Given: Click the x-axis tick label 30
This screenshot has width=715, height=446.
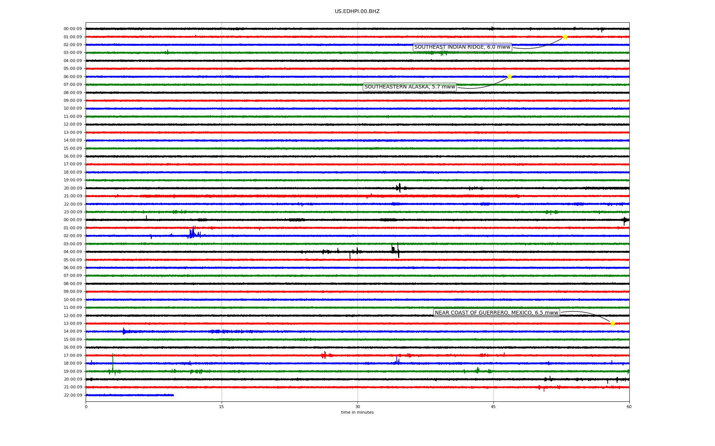Looking at the screenshot, I should tap(357, 407).
